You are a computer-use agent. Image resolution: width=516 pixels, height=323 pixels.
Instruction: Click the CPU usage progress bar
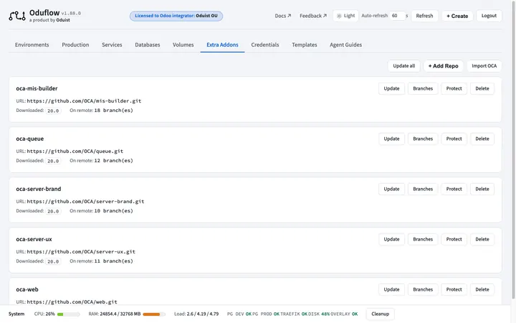pos(69,314)
